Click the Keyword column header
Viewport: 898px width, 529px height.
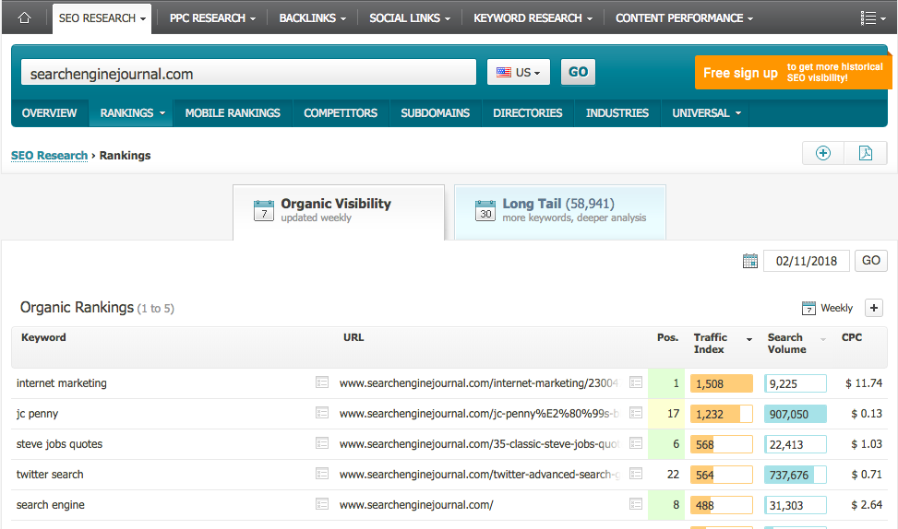coord(43,337)
